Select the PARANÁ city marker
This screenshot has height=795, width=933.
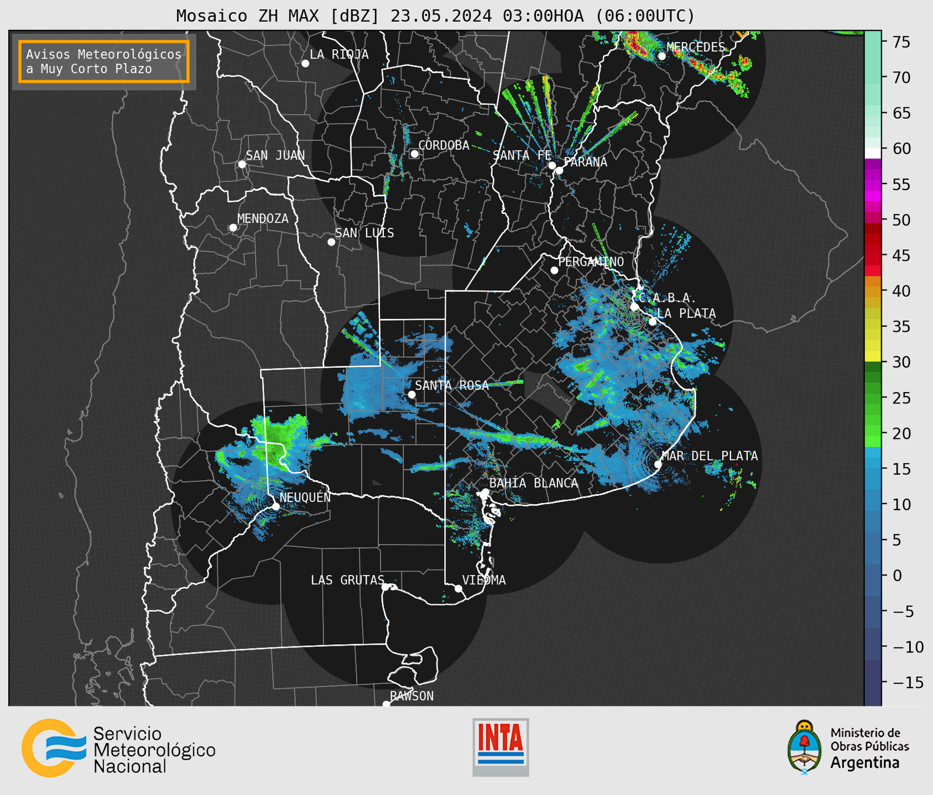[x=559, y=170]
